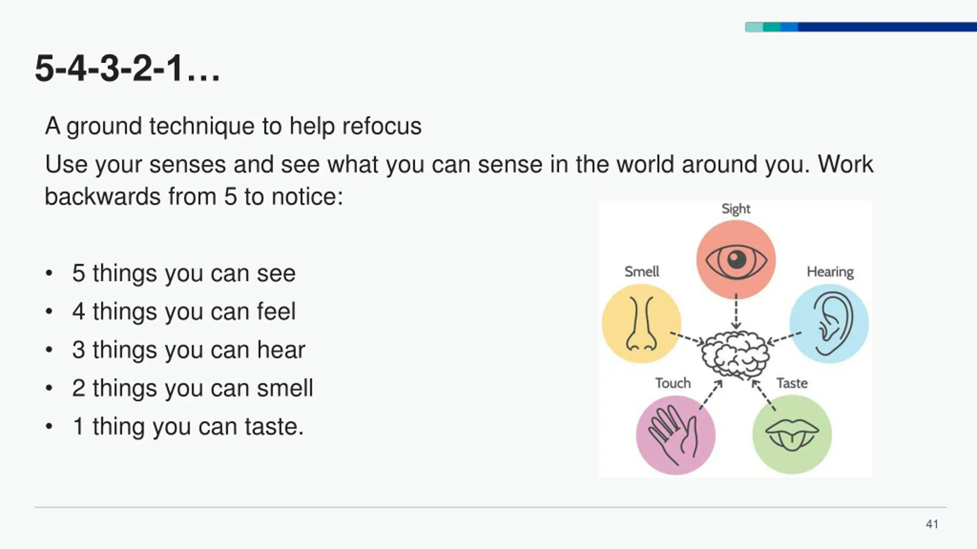Click the "3 things you can hear" bullet

[189, 350]
